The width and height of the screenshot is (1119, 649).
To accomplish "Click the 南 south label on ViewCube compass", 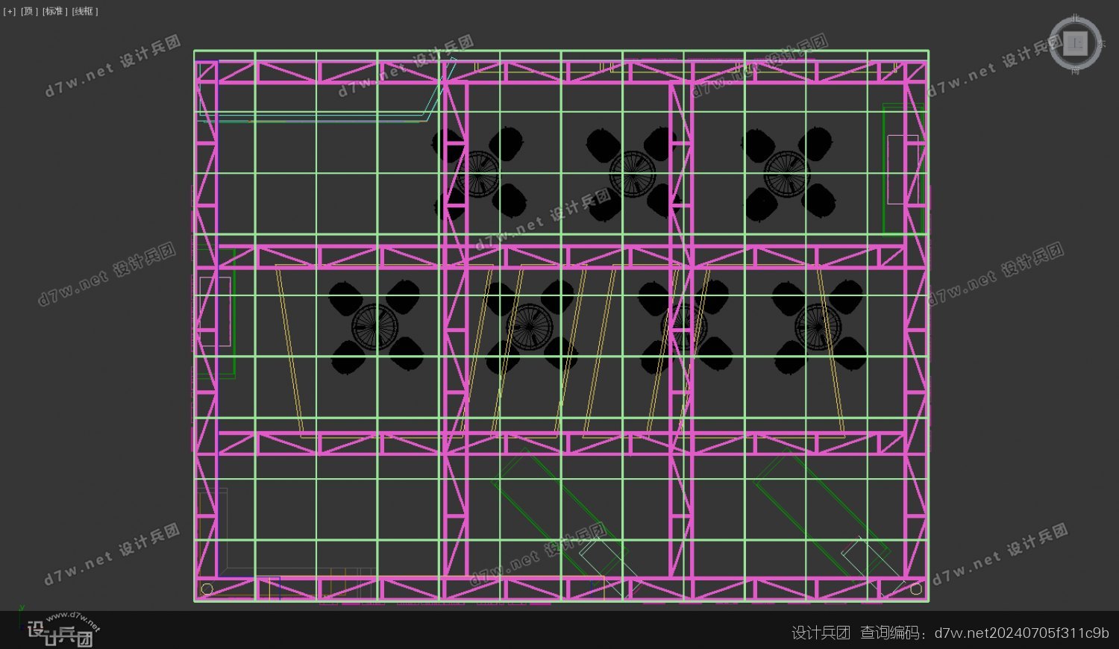I will [1075, 71].
